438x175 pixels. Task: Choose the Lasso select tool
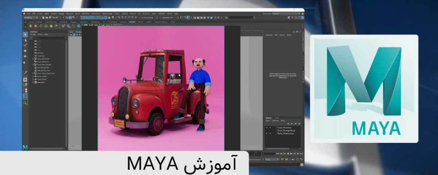pos(25,40)
